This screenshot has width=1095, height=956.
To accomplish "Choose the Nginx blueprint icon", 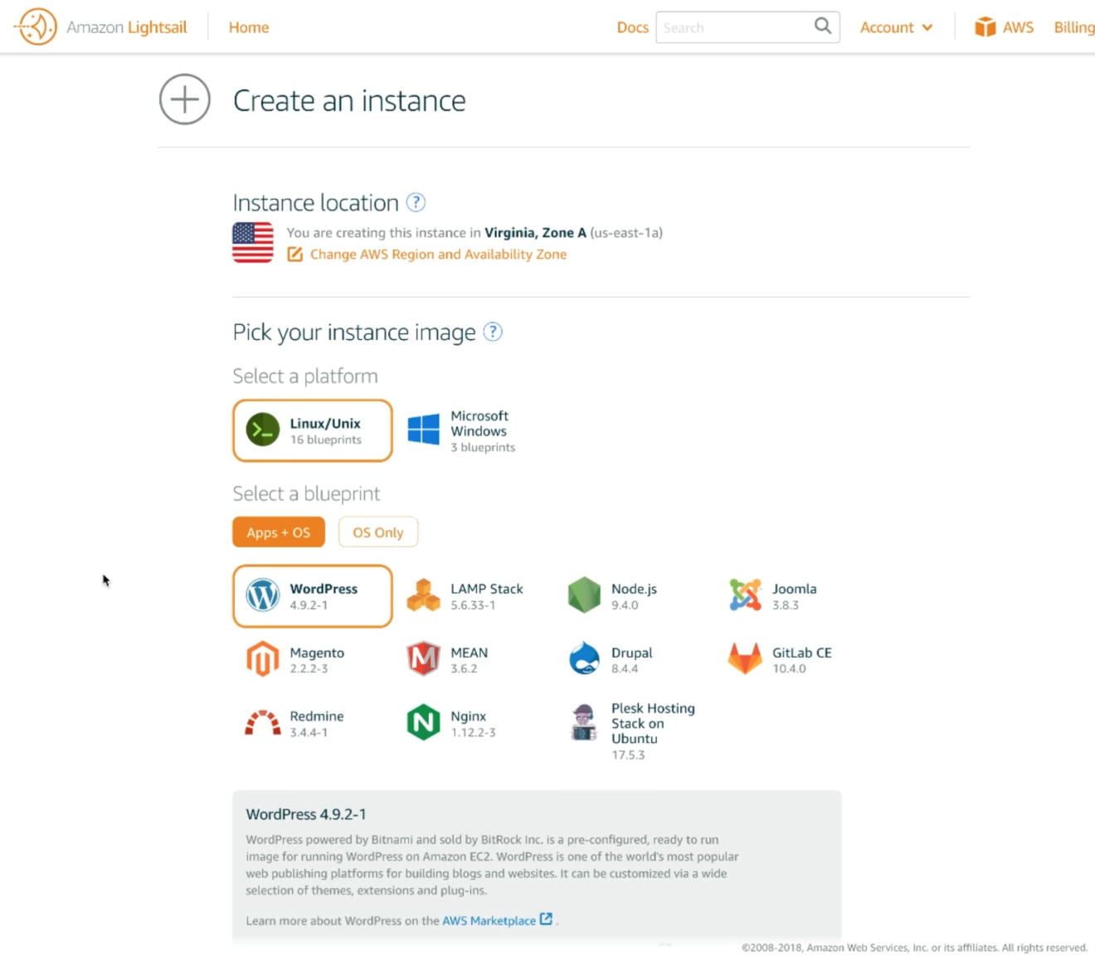I will tap(423, 723).
